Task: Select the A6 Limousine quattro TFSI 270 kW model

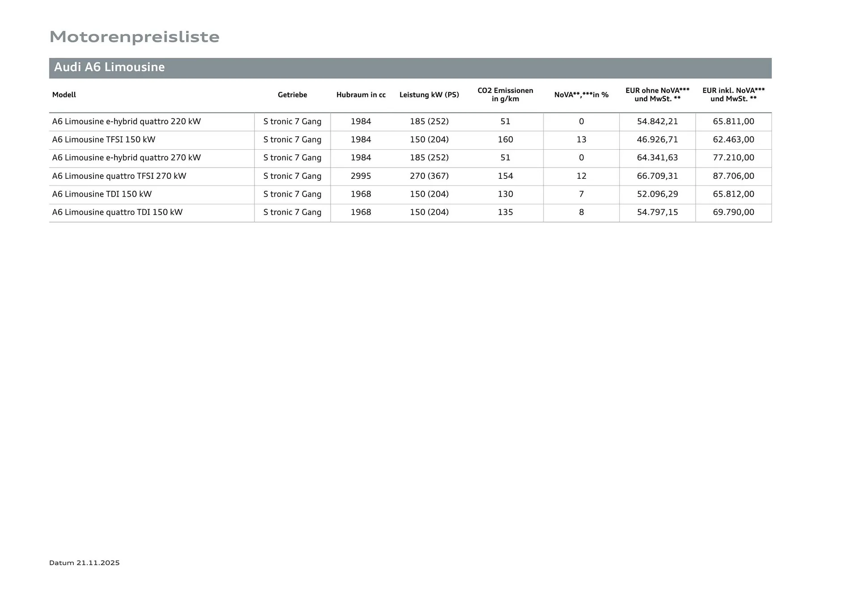Action: [119, 176]
